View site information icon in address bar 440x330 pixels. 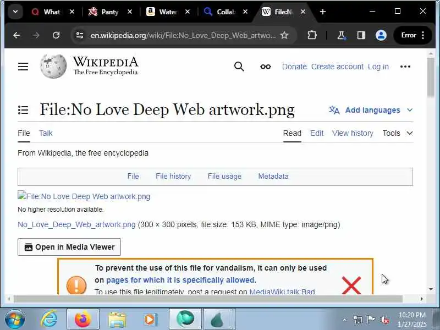(x=80, y=35)
